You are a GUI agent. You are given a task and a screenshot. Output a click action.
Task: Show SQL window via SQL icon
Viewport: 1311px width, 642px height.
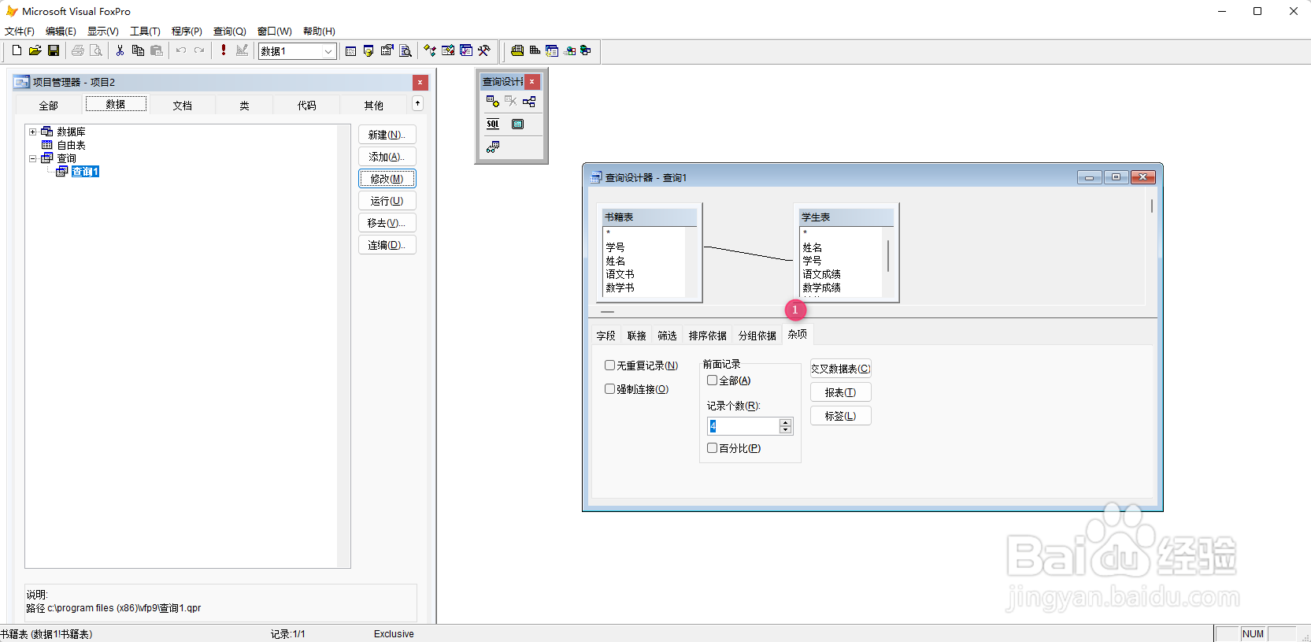click(x=493, y=124)
